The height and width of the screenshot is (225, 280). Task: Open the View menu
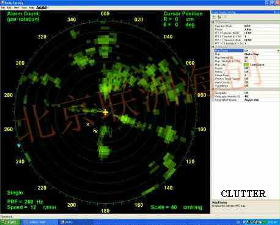(17, 8)
